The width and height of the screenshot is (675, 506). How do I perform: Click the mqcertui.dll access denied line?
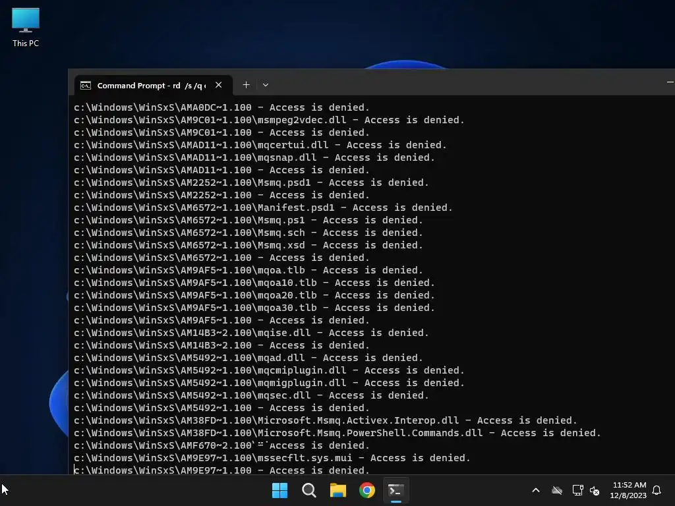260,145
